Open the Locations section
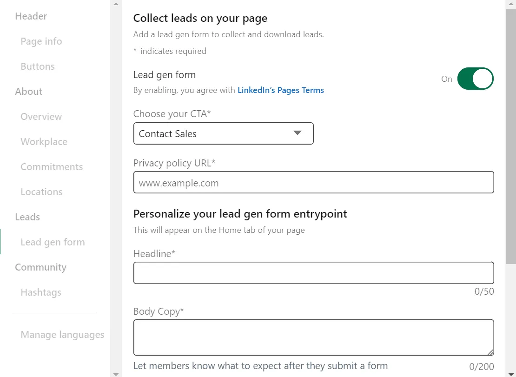Viewport: 516px width, 377px height. click(41, 192)
